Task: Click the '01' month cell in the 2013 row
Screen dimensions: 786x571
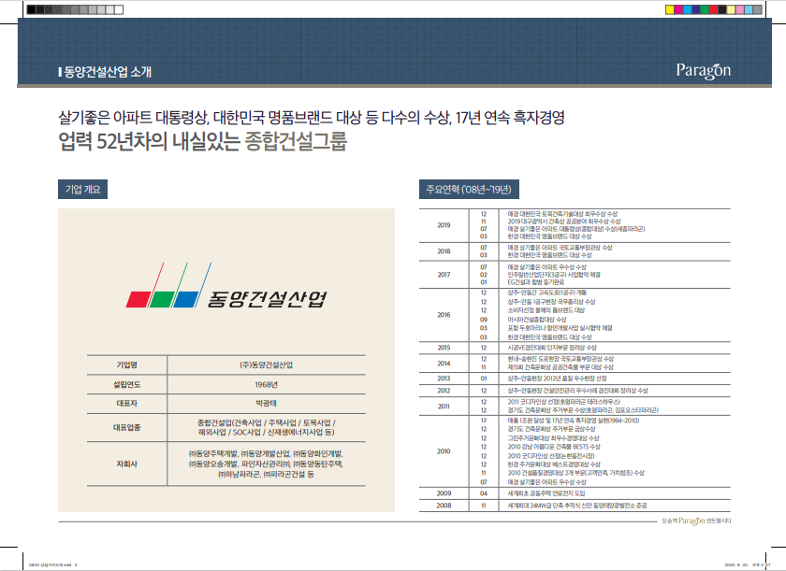Action: (x=483, y=378)
